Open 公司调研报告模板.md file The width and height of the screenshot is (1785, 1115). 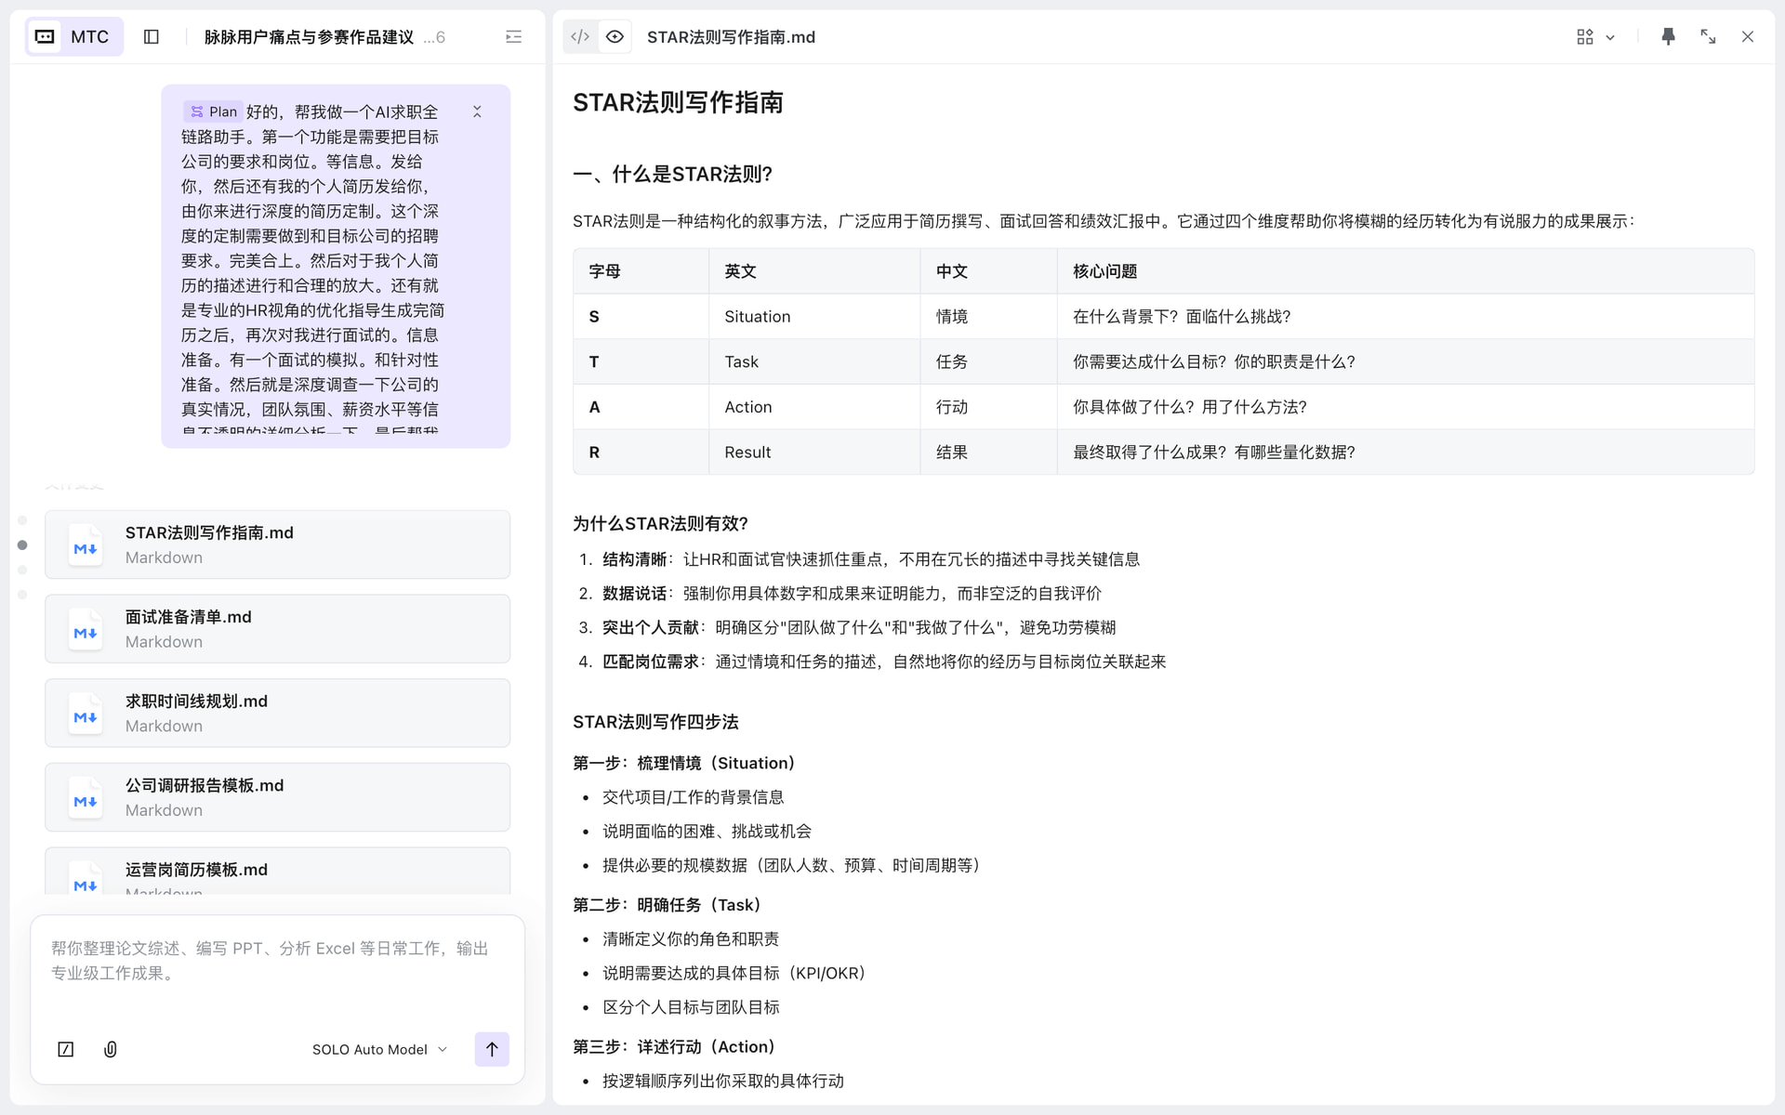(277, 797)
